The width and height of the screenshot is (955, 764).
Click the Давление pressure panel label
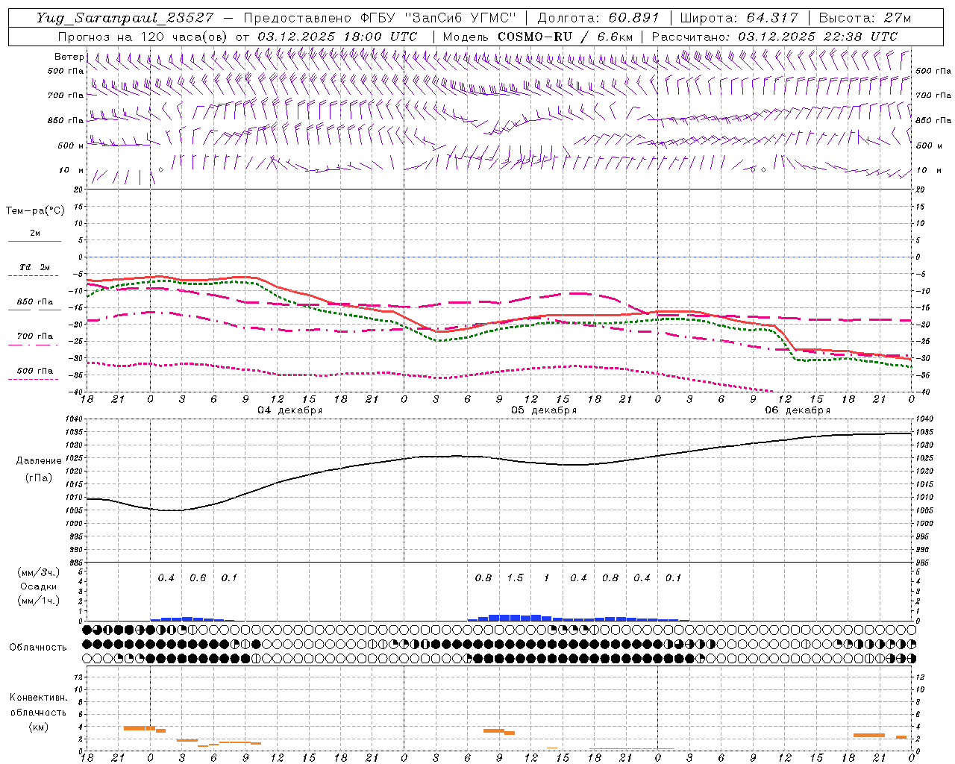click(x=39, y=461)
